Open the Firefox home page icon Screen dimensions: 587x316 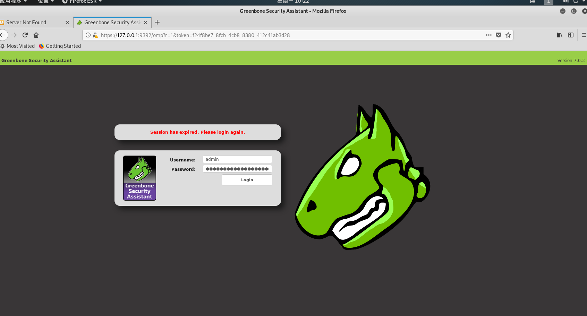(36, 35)
